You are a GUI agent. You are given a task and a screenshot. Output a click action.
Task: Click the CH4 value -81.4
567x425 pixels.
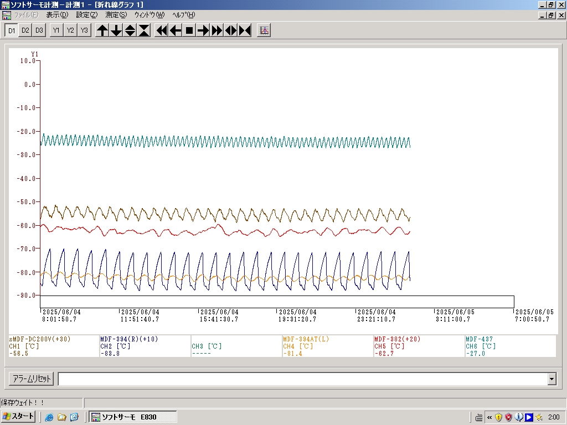[293, 354]
